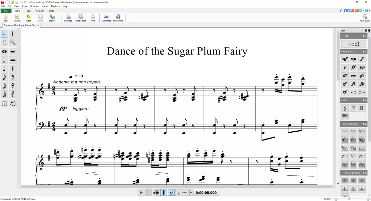Image resolution: width=371 pixels, height=201 pixels.
Task: Open the Wizard from toolbar
Action: tap(17, 18)
